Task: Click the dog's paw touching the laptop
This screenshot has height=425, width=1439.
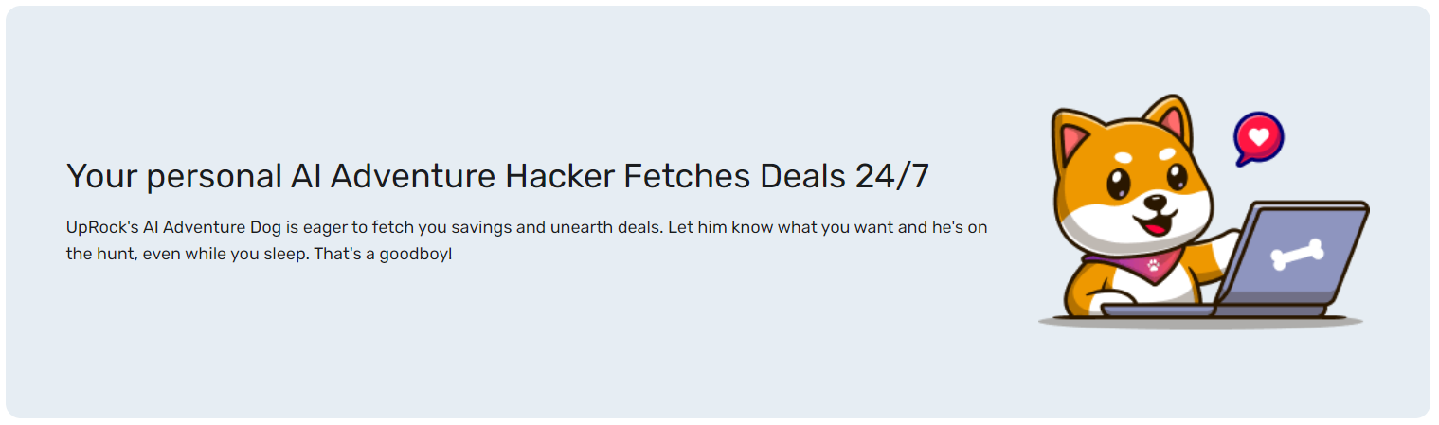Action: [x=1228, y=243]
